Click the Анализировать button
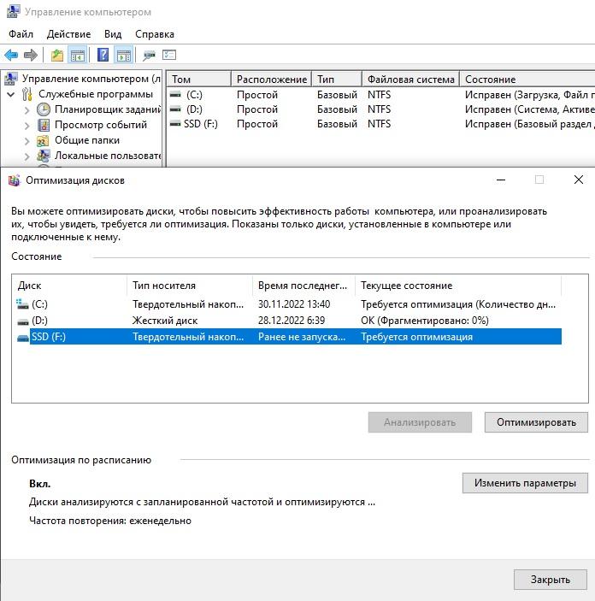The width and height of the screenshot is (595, 601). click(420, 422)
